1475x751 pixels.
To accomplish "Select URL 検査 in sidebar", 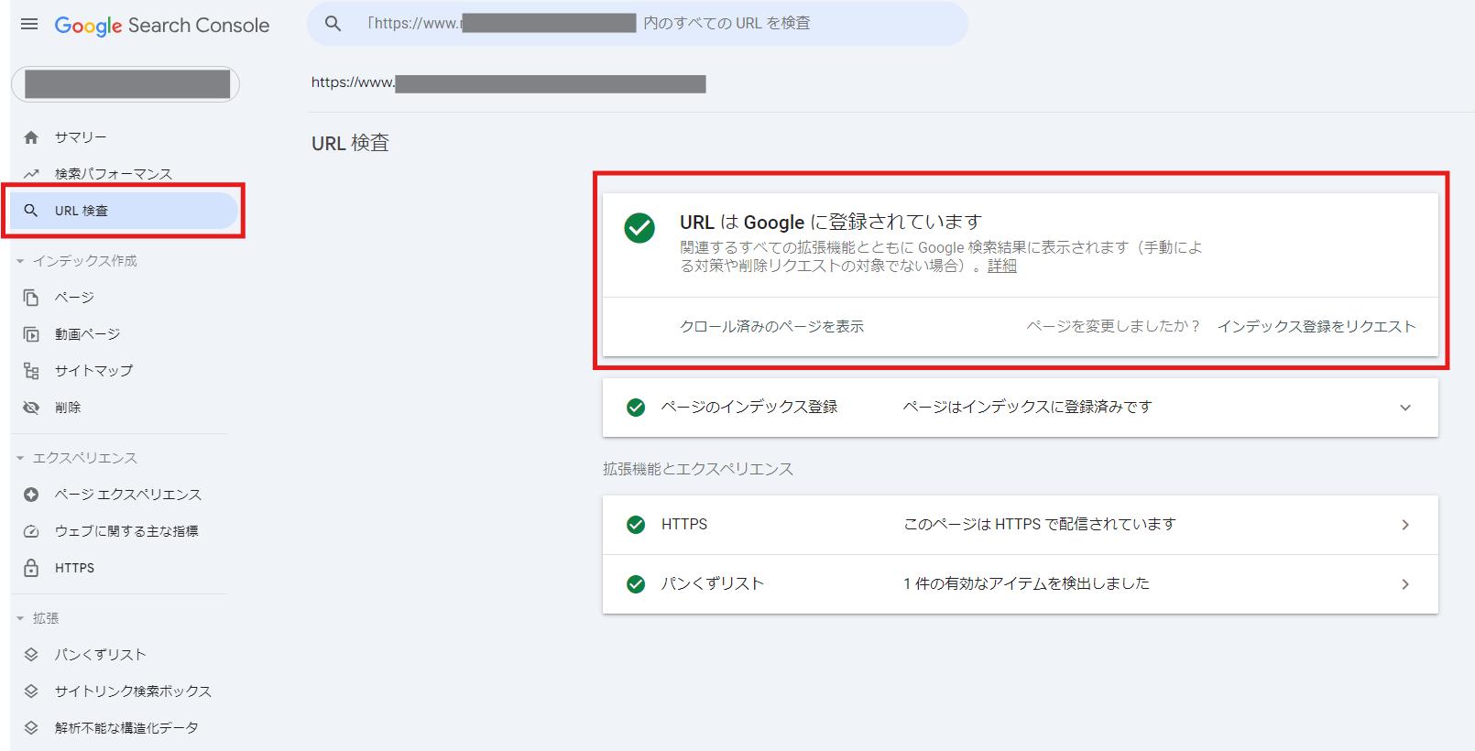I will pos(124,211).
